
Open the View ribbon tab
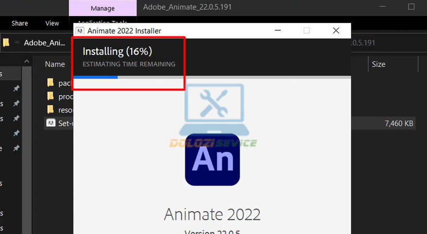tap(52, 23)
